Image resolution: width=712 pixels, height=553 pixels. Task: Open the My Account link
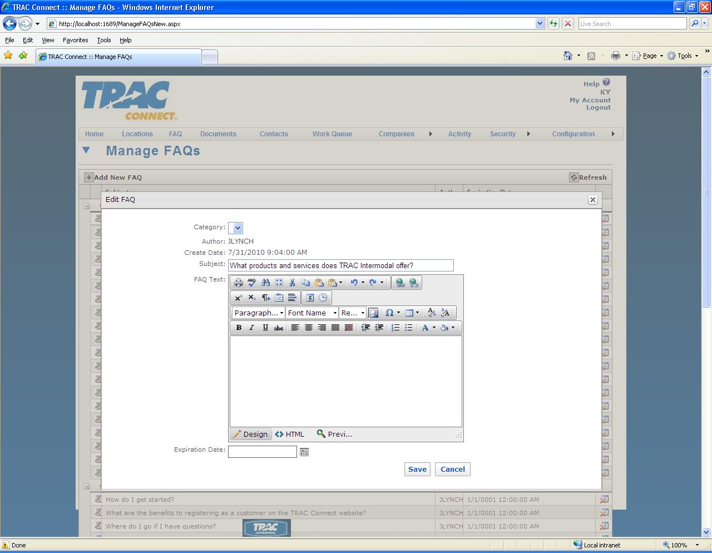590,100
